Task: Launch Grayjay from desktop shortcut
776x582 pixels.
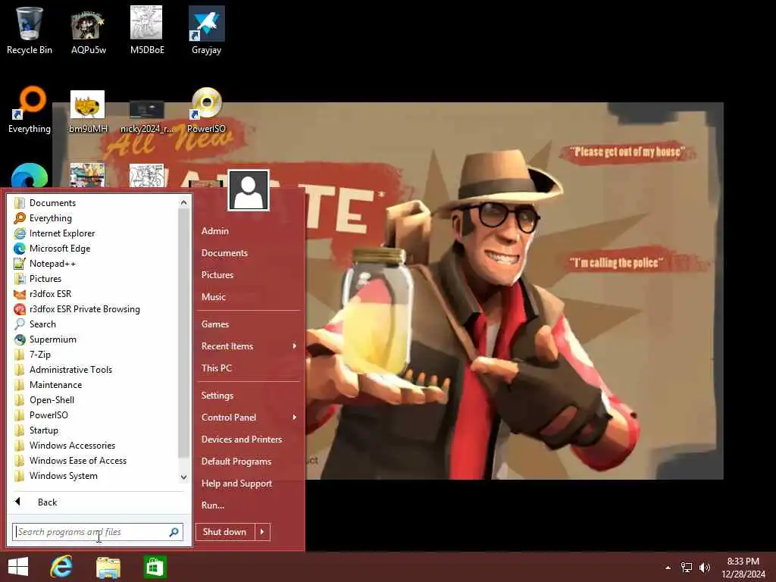Action: [x=206, y=30]
